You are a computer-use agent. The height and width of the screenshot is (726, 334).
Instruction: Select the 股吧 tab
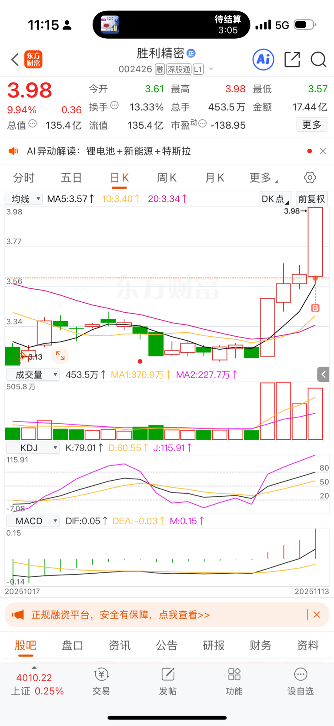[26, 645]
